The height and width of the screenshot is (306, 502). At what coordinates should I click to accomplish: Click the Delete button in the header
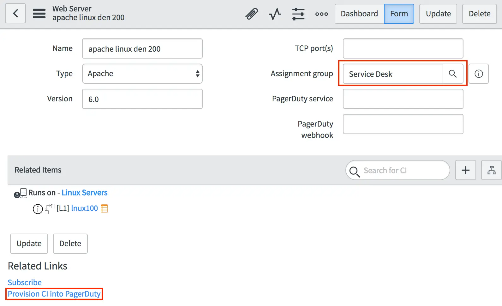point(480,14)
